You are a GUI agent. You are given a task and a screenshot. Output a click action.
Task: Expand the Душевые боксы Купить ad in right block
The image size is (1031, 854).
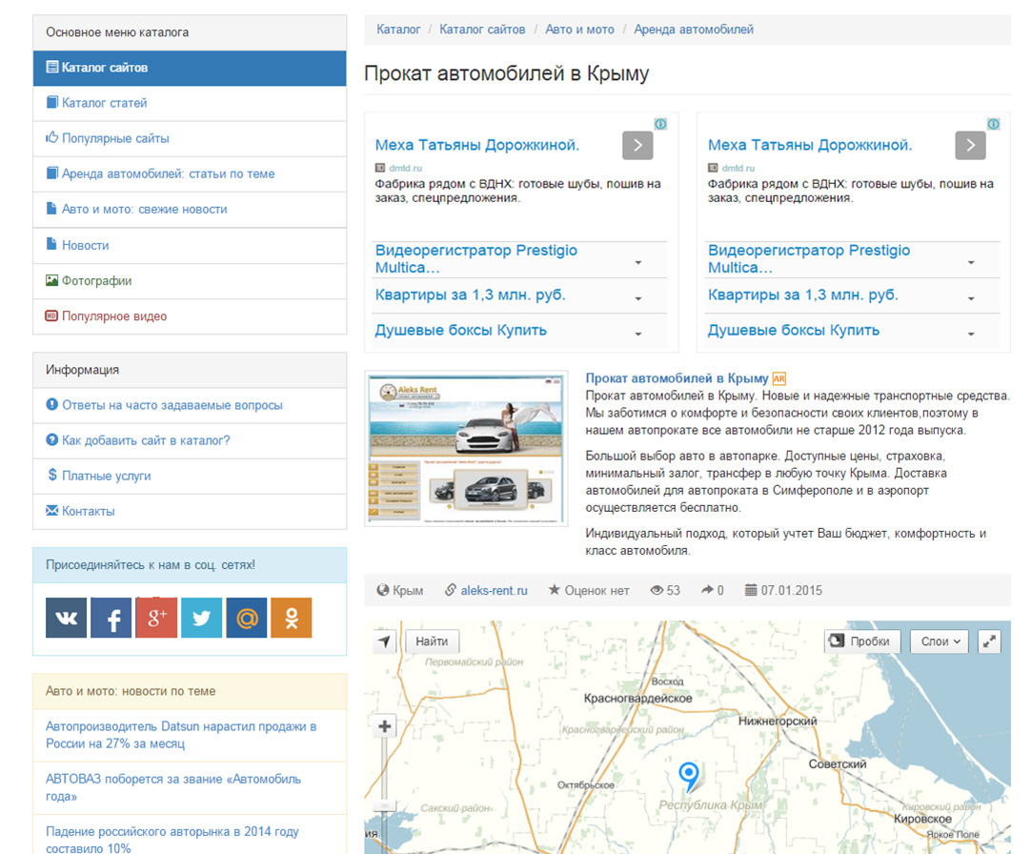[x=970, y=334]
